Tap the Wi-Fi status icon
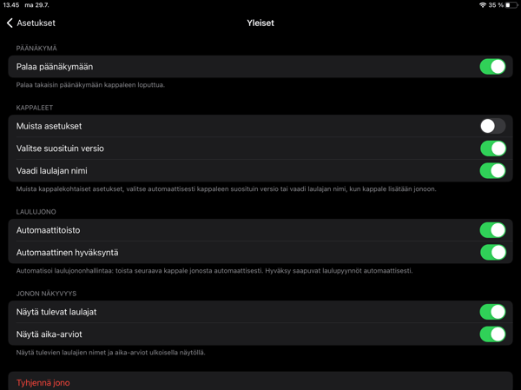The width and height of the screenshot is (521, 390). click(x=483, y=5)
